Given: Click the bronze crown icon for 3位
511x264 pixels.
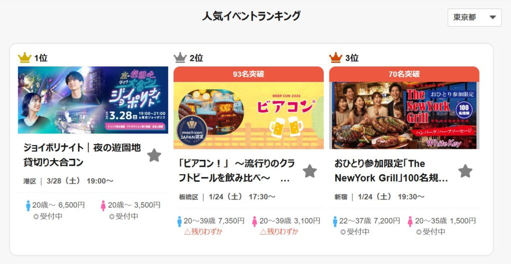Looking at the screenshot, I should tap(336, 58).
